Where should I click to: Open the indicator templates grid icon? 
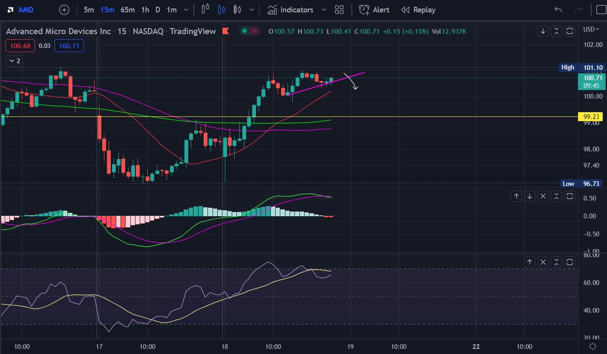(339, 10)
